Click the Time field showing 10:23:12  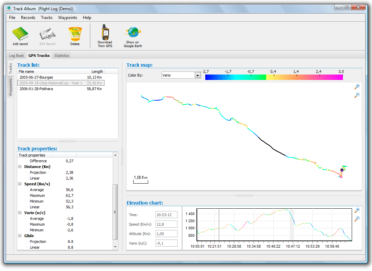[x=166, y=215]
